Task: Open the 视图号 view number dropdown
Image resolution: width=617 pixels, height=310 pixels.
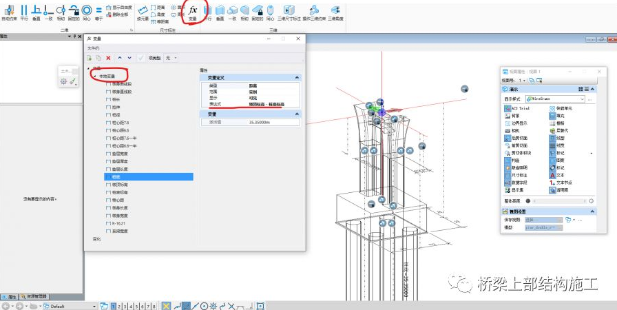Action: pyautogui.click(x=522, y=81)
